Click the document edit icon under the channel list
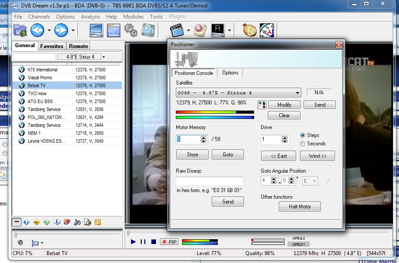This screenshot has height=263, width=399. click(x=87, y=222)
